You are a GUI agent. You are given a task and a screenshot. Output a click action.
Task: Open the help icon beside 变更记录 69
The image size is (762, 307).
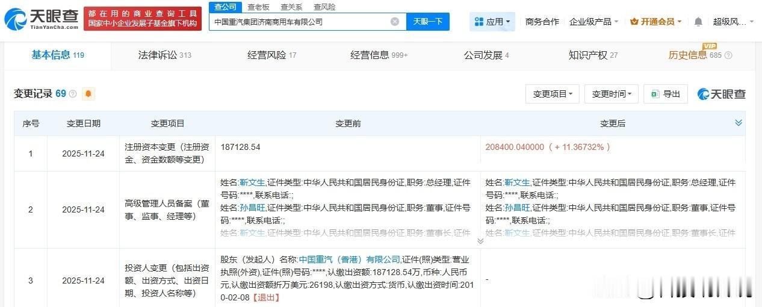(73, 94)
